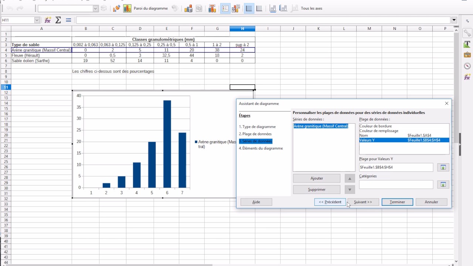Open the chart element selector dropdown
Viewport: 473px width, 266px height.
pos(95,8)
